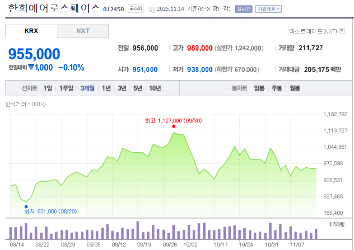This screenshot has height=250, width=354.
Task: Switch to the NXT tab
Action: tap(83, 31)
